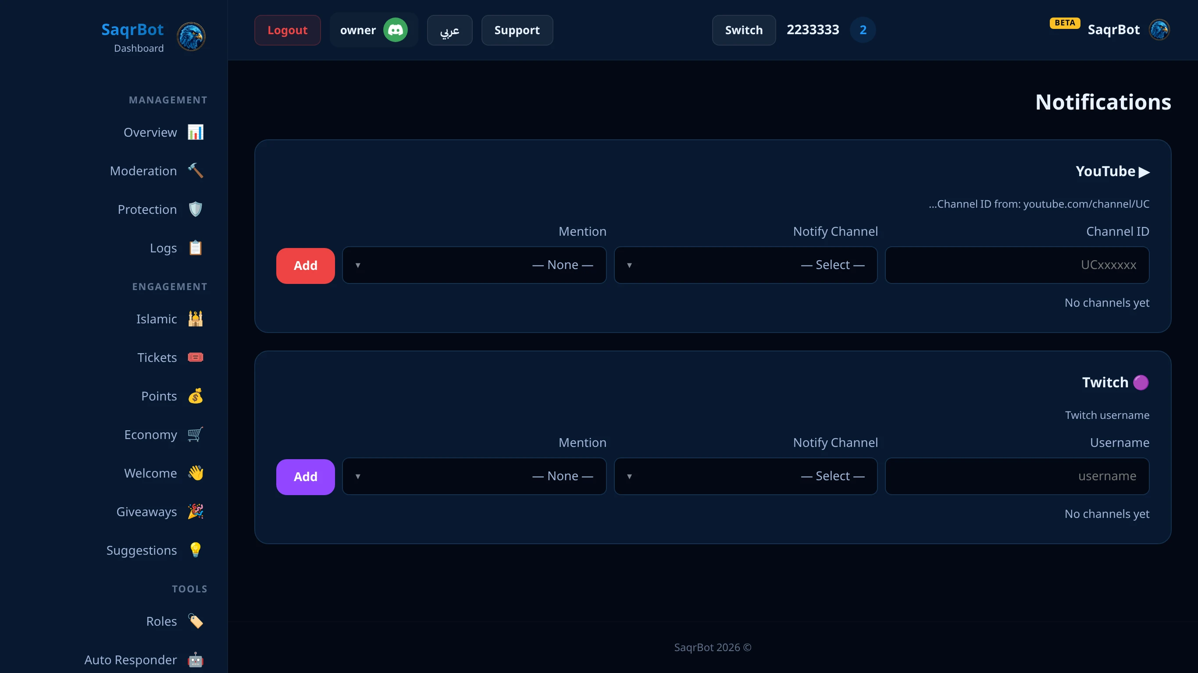This screenshot has height=673, width=1198.
Task: Add the YouTube channel with red Add
Action: (305, 266)
